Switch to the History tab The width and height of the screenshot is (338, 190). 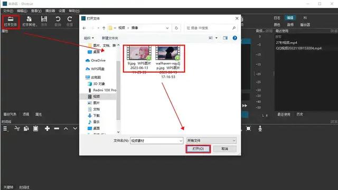299,115
